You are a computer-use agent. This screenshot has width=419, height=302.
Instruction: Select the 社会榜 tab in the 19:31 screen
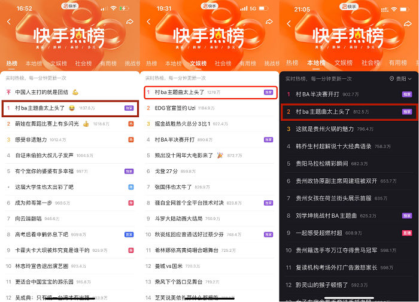[223, 63]
